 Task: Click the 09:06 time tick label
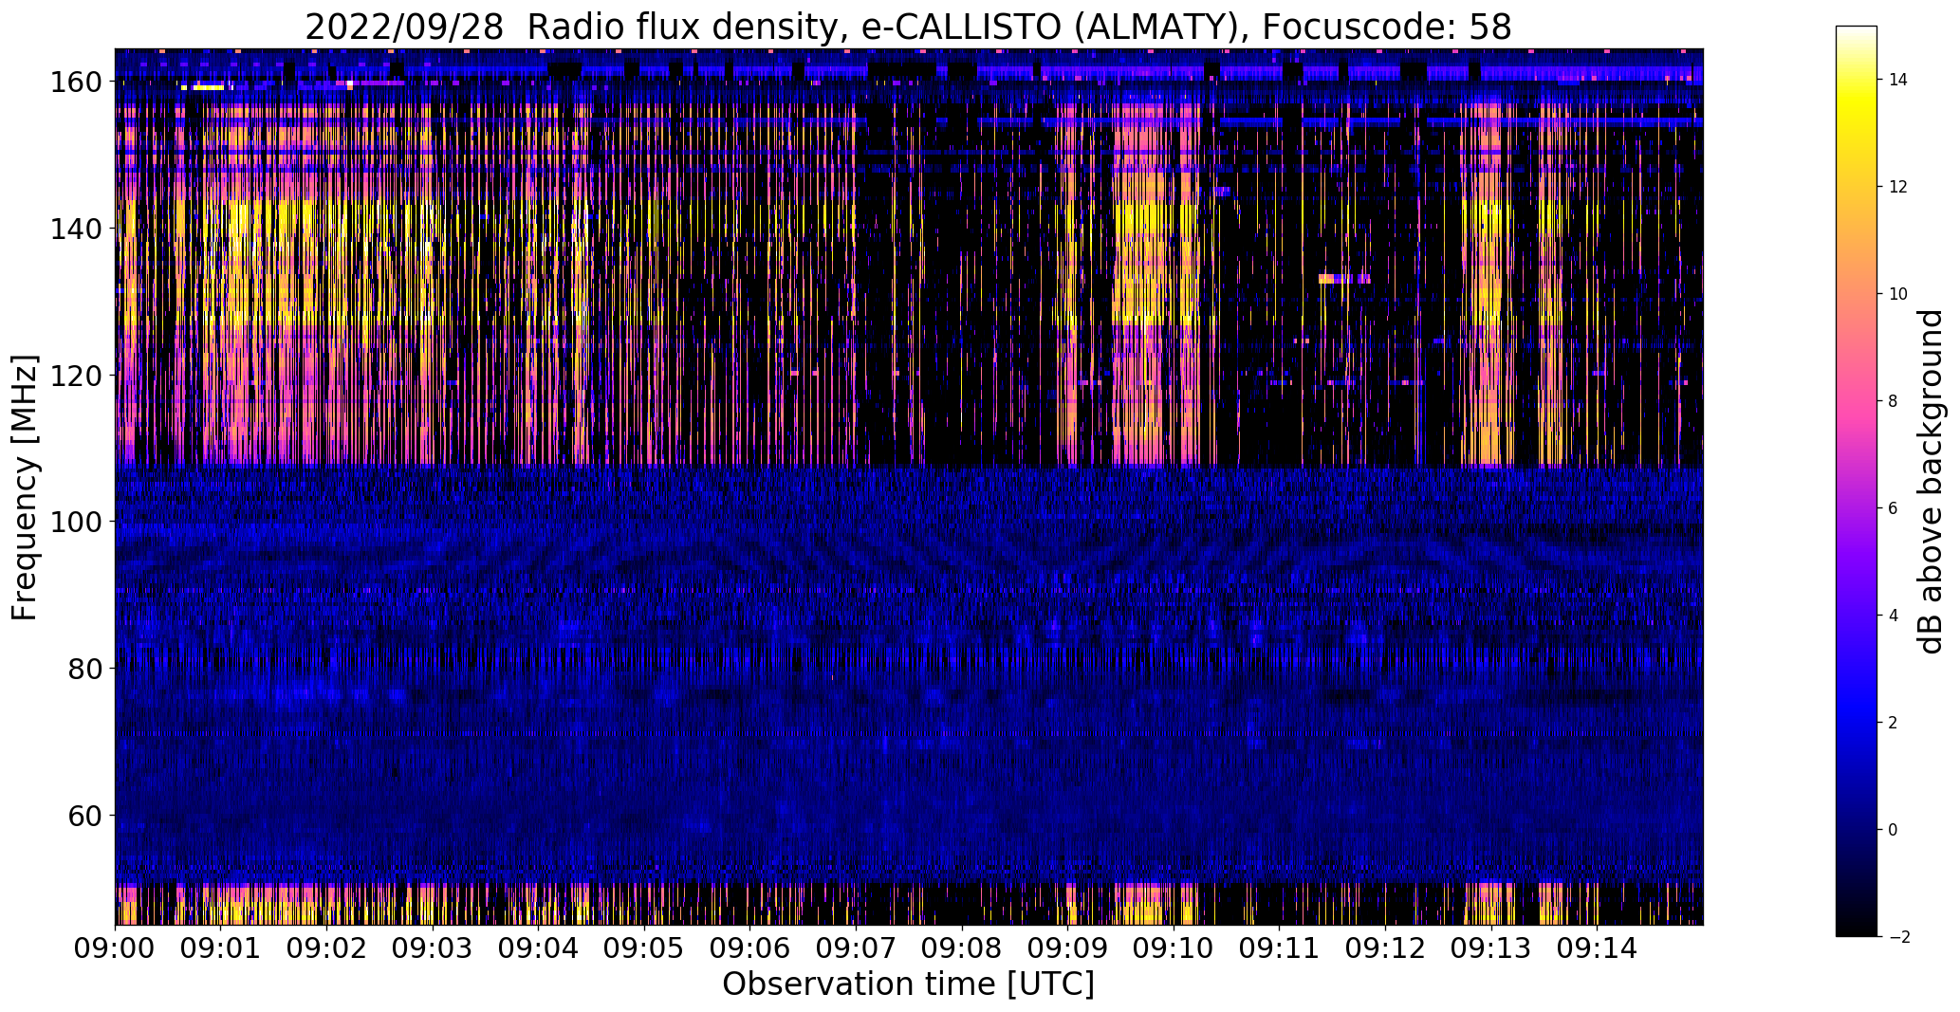click(750, 948)
